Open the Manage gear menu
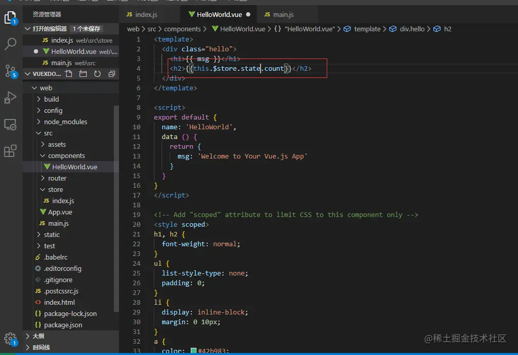The height and width of the screenshot is (355, 518). tap(10, 339)
